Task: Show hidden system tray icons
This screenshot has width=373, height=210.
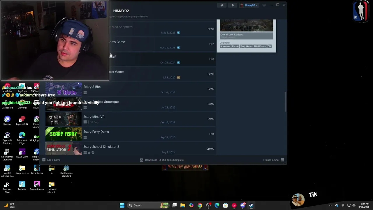Action: [x=330, y=205]
